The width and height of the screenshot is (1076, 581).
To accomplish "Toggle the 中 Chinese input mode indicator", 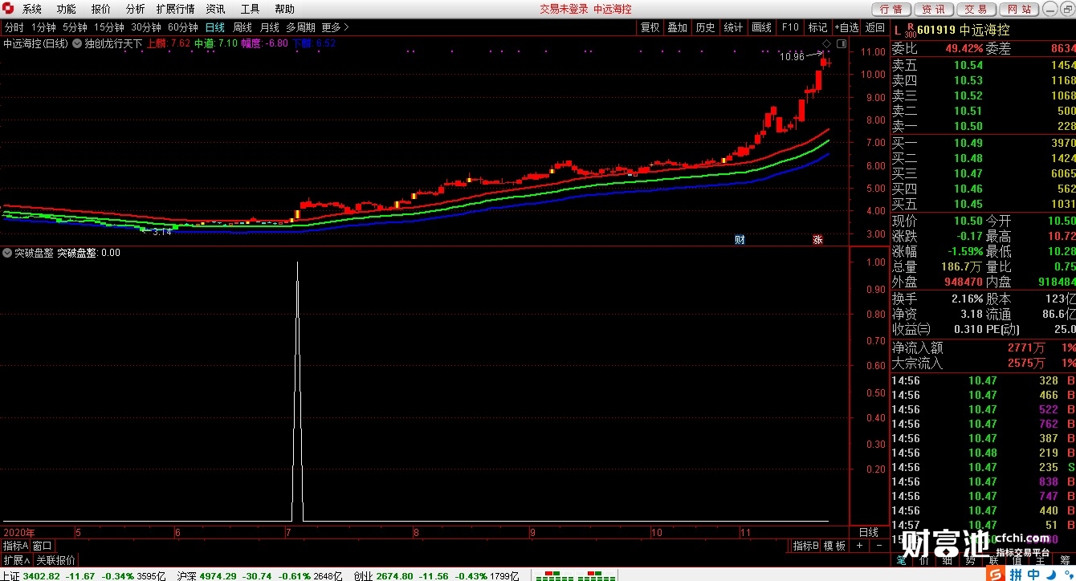I will point(1033,574).
